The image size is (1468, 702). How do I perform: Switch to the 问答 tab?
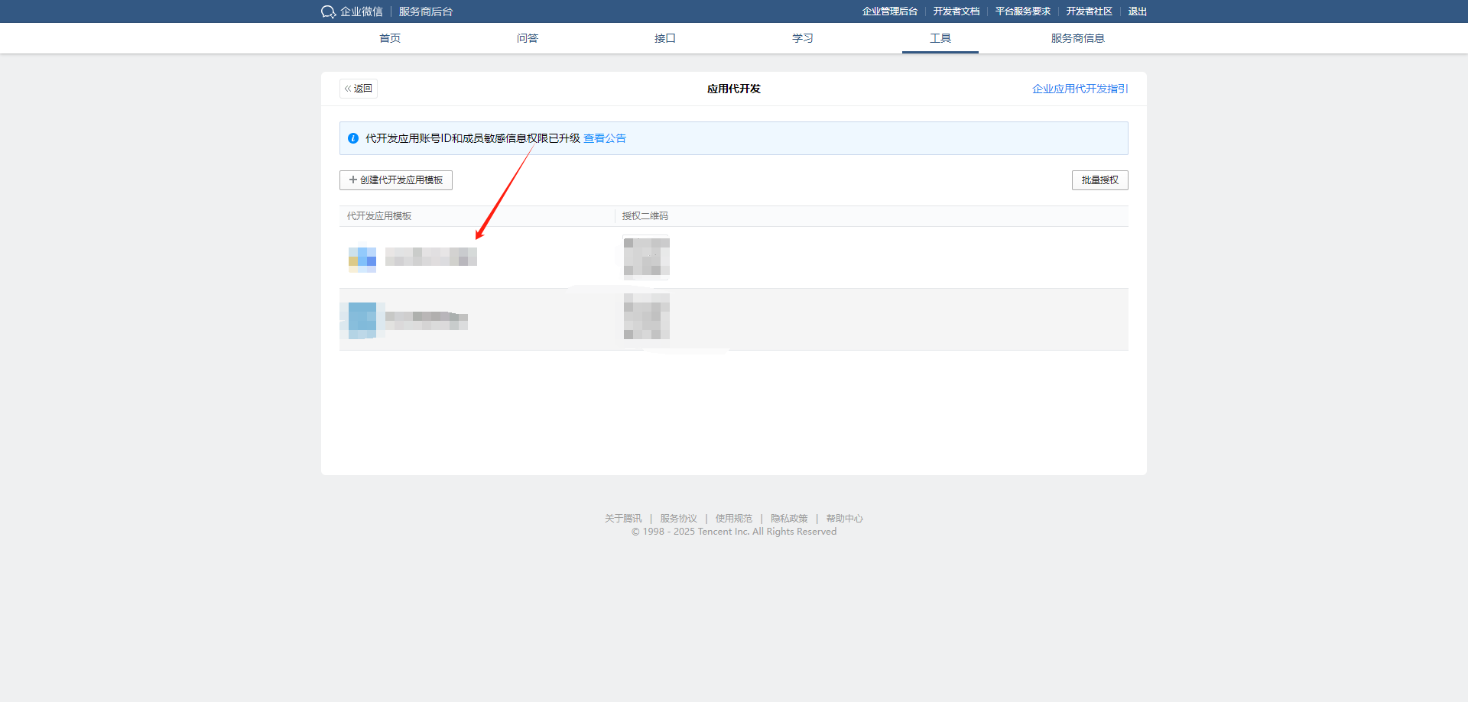pos(528,38)
